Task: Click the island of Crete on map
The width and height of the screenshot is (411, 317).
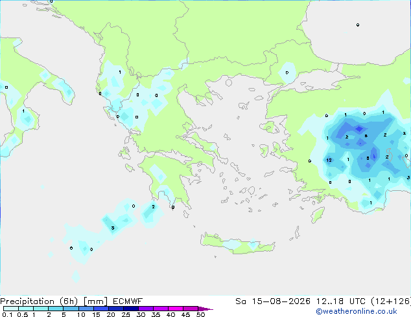Action: click(237, 243)
